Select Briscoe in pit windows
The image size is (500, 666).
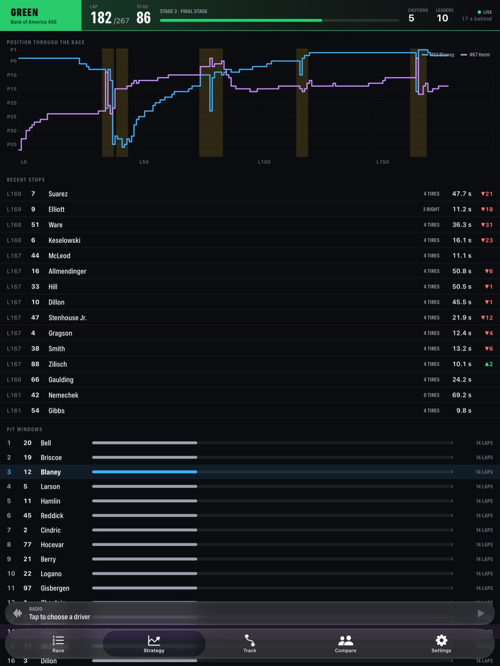click(x=250, y=457)
